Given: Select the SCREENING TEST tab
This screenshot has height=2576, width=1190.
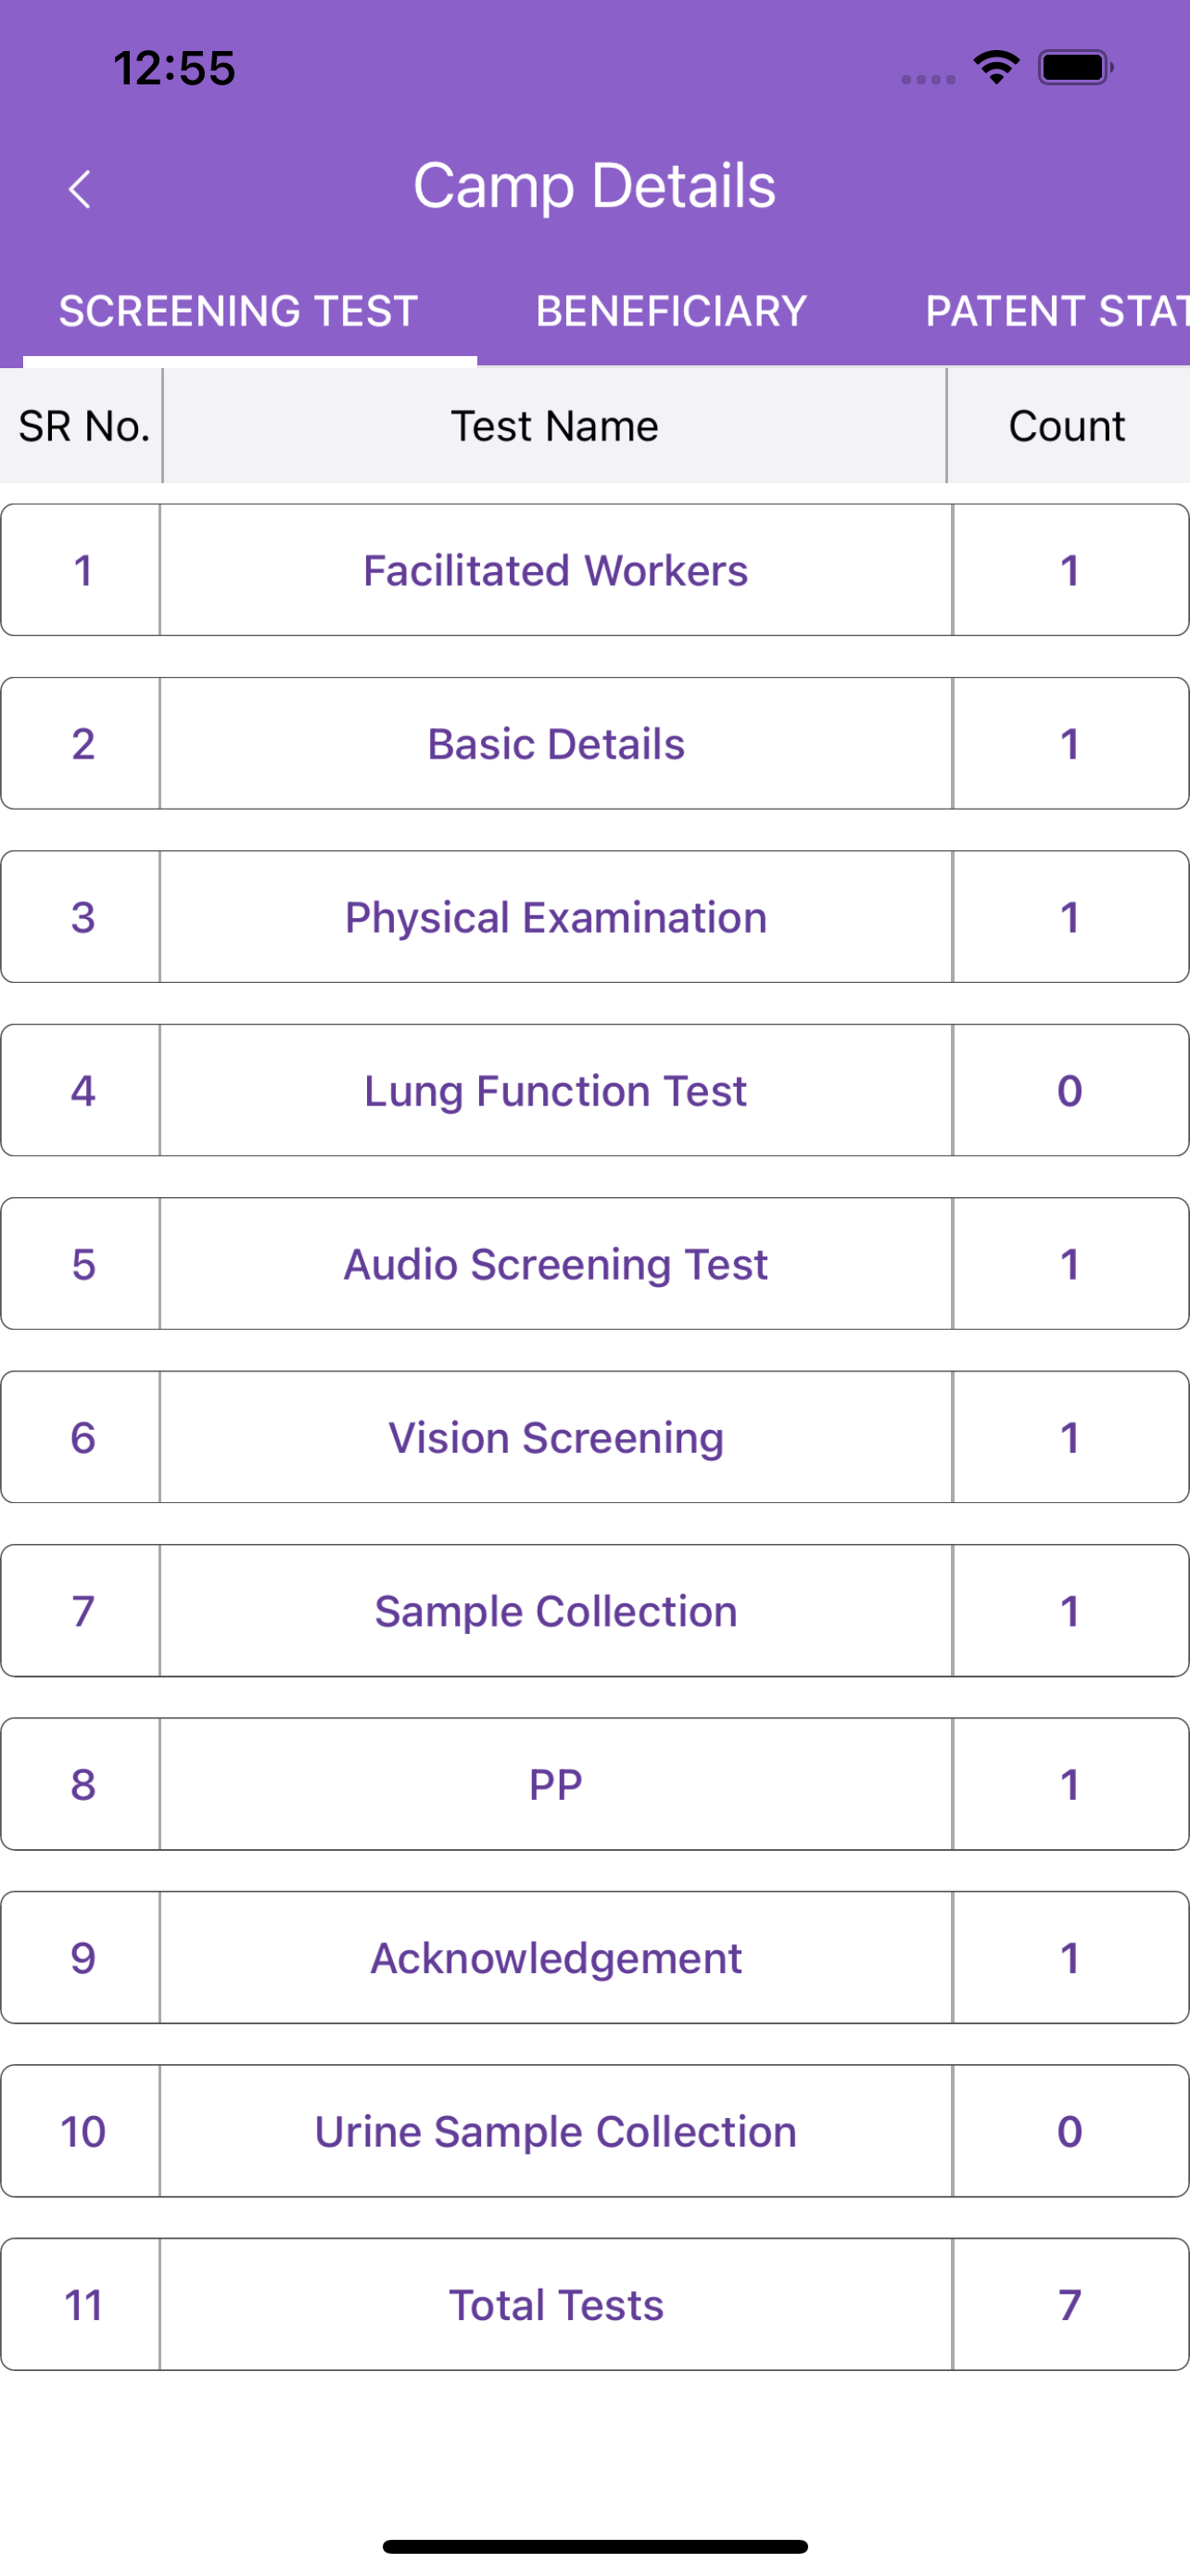Looking at the screenshot, I should point(238,311).
